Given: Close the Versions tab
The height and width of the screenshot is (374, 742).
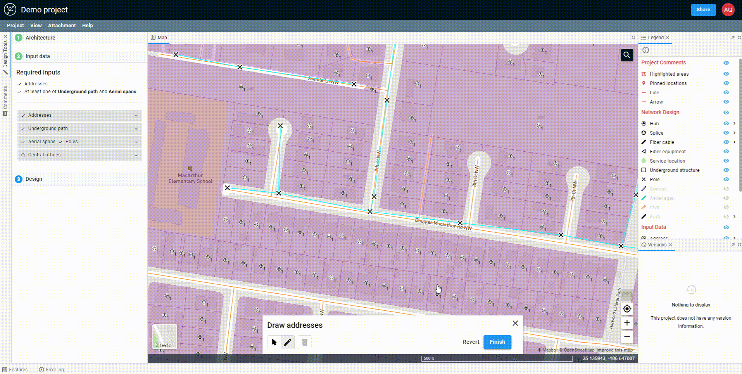Looking at the screenshot, I should 670,245.
